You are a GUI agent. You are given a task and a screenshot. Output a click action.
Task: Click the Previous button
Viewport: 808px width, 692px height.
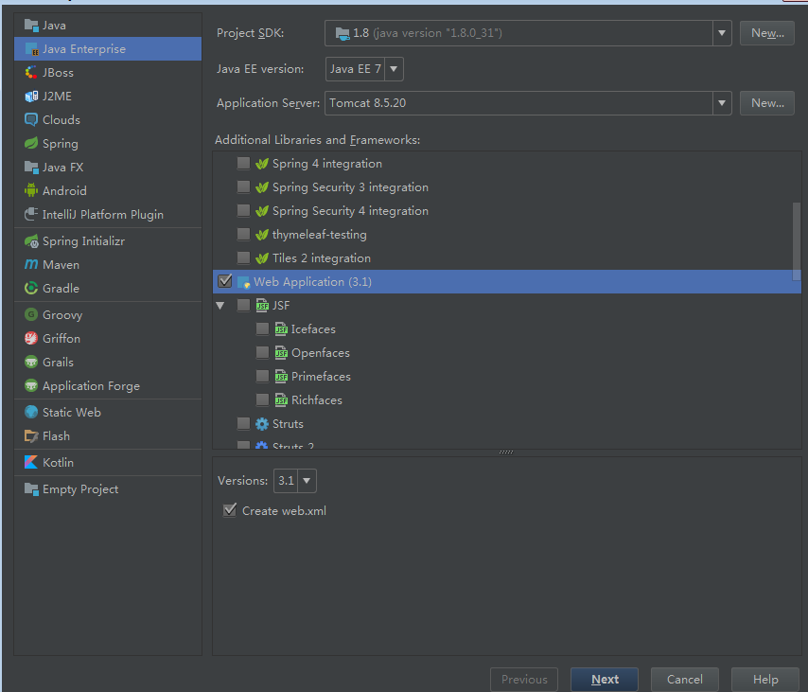(x=524, y=680)
